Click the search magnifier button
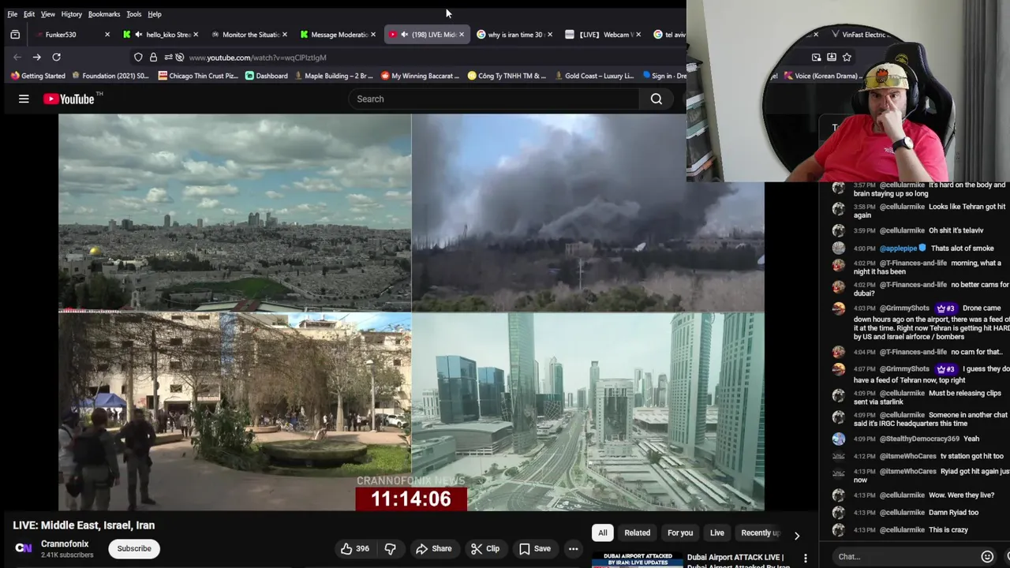Viewport: 1010px width, 568px height. 656,99
